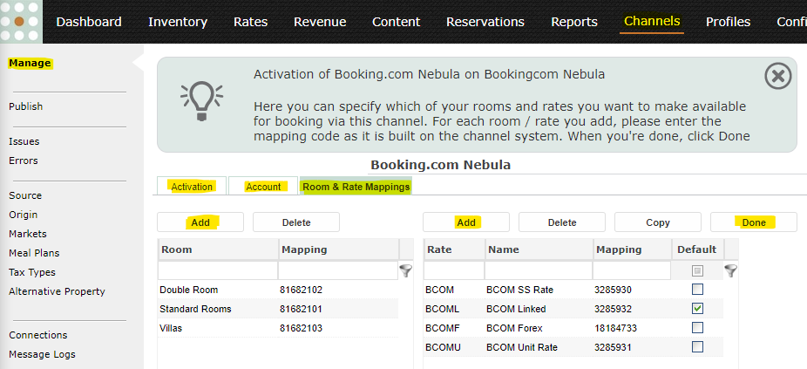Image resolution: width=807 pixels, height=369 pixels.
Task: Click Delete above the Rate table
Action: pyautogui.click(x=561, y=222)
